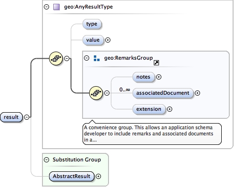Click the blue group icon beside geo:RemarksGroup
Image resolution: width=234 pixels, height=187 pixels.
click(x=97, y=58)
